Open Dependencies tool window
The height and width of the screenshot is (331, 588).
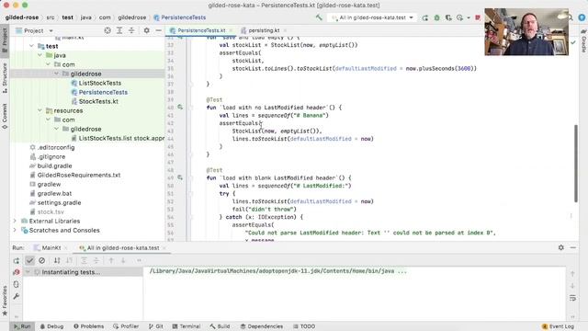coord(262,326)
